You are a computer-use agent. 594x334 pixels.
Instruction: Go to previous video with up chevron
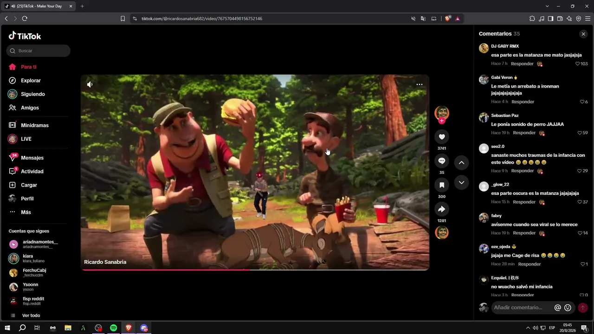click(x=461, y=162)
